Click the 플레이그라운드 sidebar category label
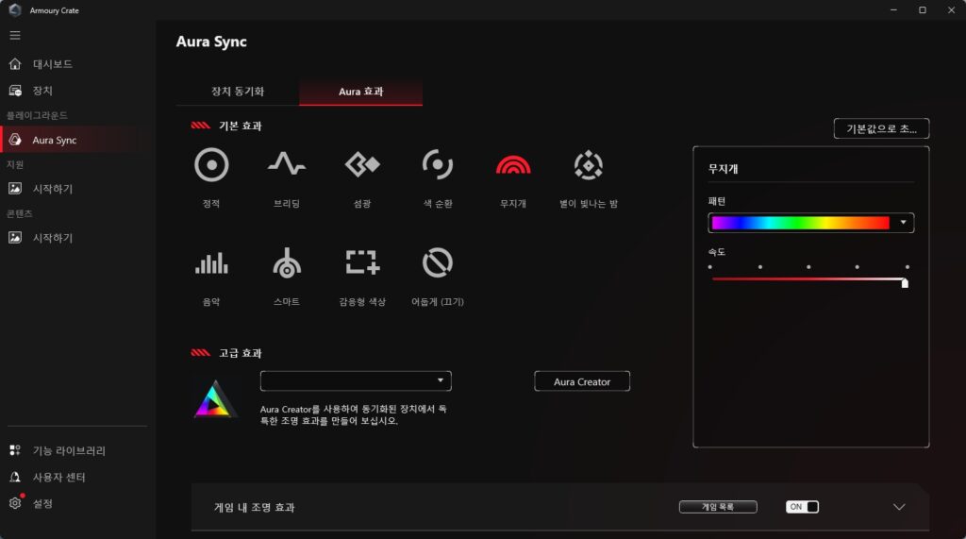The width and height of the screenshot is (966, 539). [x=37, y=115]
